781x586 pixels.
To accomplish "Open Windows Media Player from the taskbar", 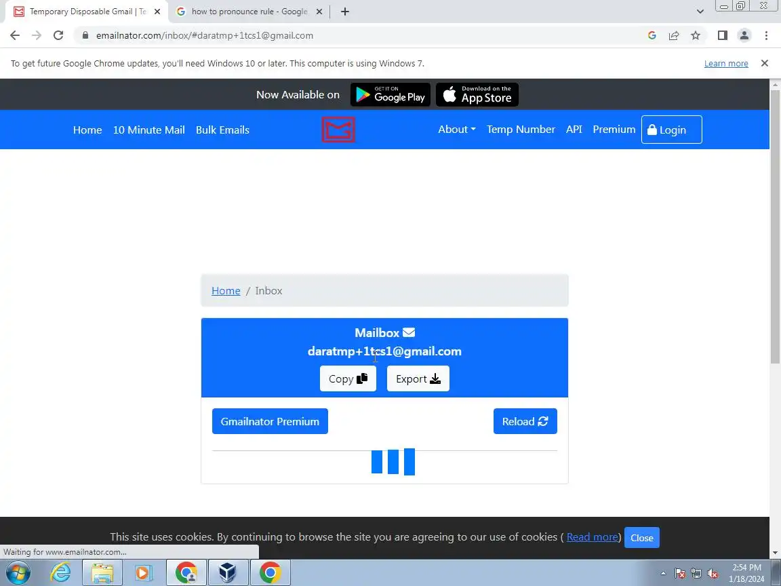I will (144, 572).
